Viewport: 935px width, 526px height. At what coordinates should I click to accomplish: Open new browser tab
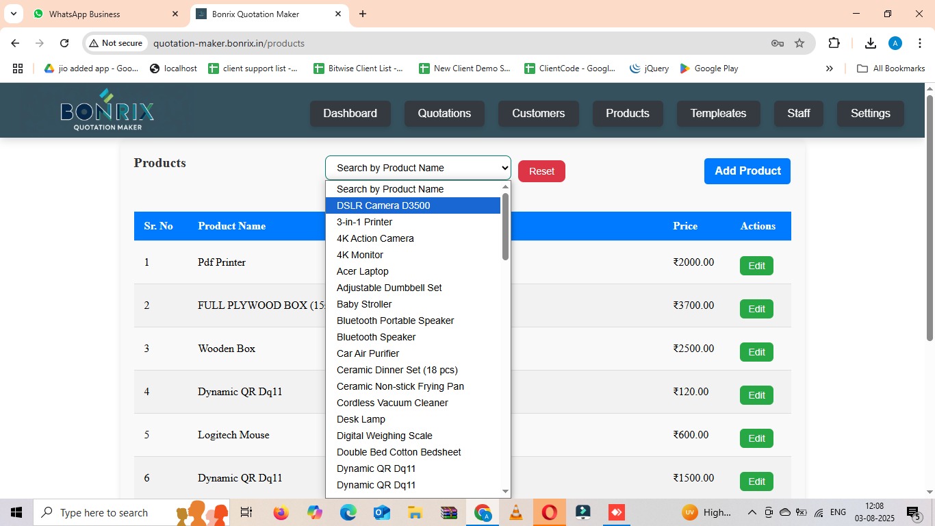[363, 14]
